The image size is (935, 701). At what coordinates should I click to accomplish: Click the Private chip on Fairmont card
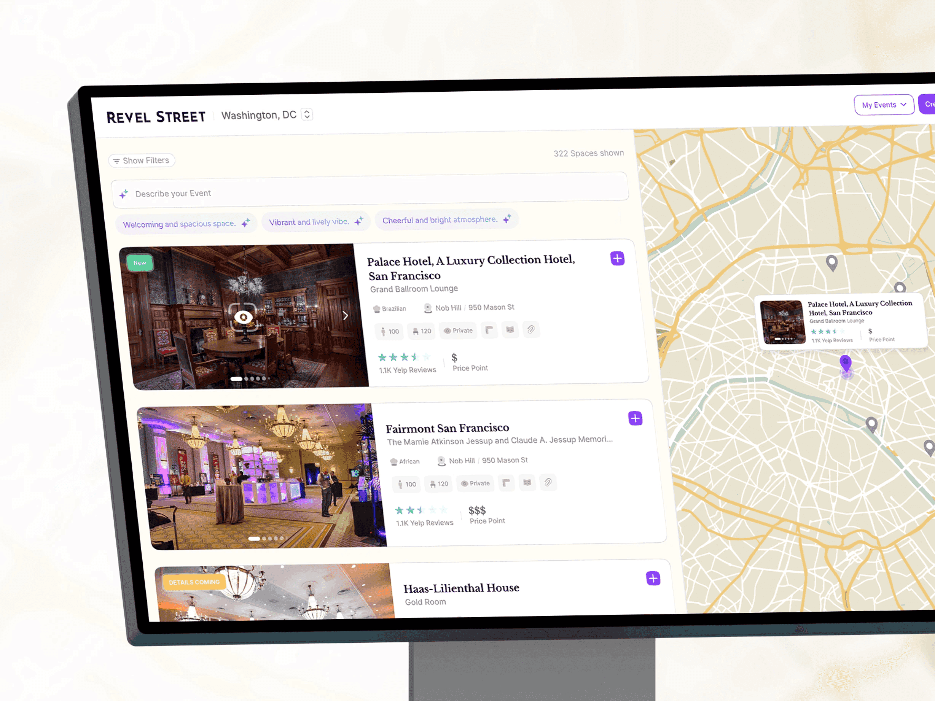coord(475,483)
